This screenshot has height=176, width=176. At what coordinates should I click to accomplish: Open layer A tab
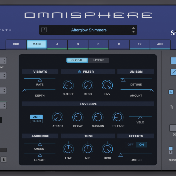coord(57,44)
